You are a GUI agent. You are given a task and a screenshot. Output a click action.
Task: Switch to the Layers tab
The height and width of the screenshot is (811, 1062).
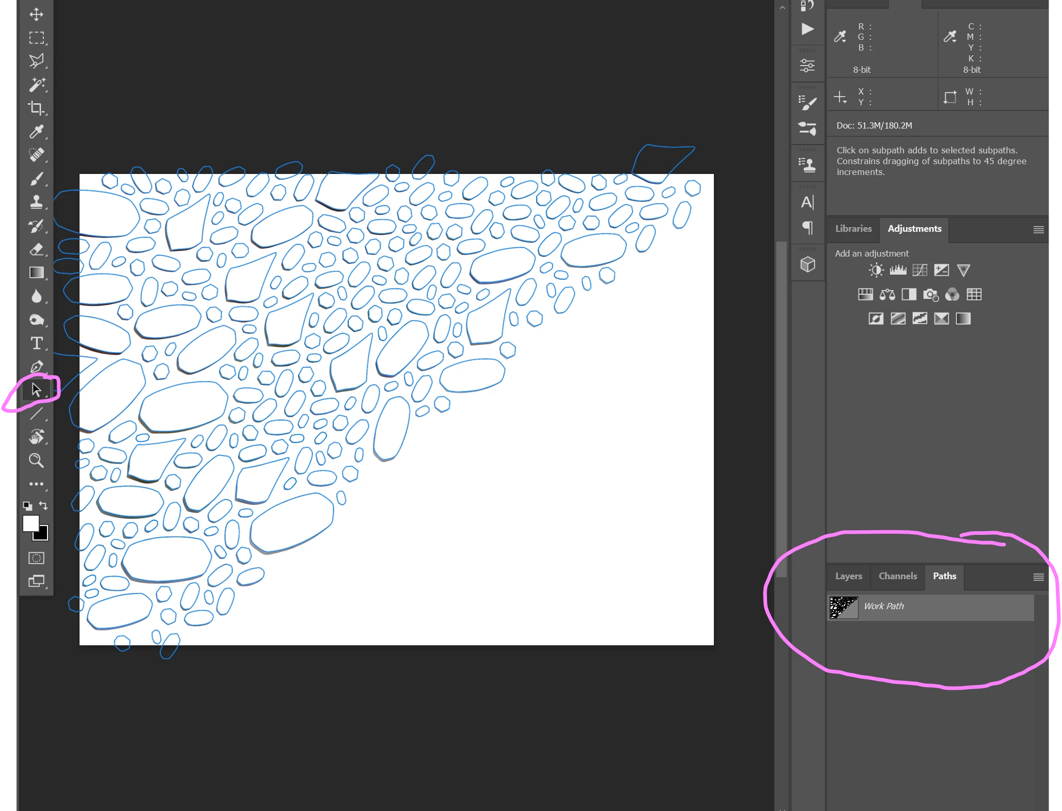pyautogui.click(x=849, y=576)
